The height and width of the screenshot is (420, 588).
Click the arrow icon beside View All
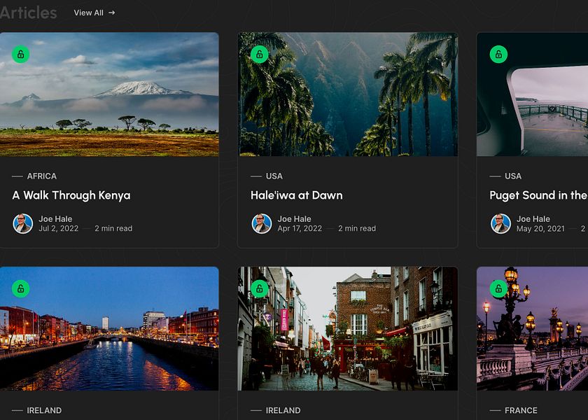pyautogui.click(x=111, y=13)
